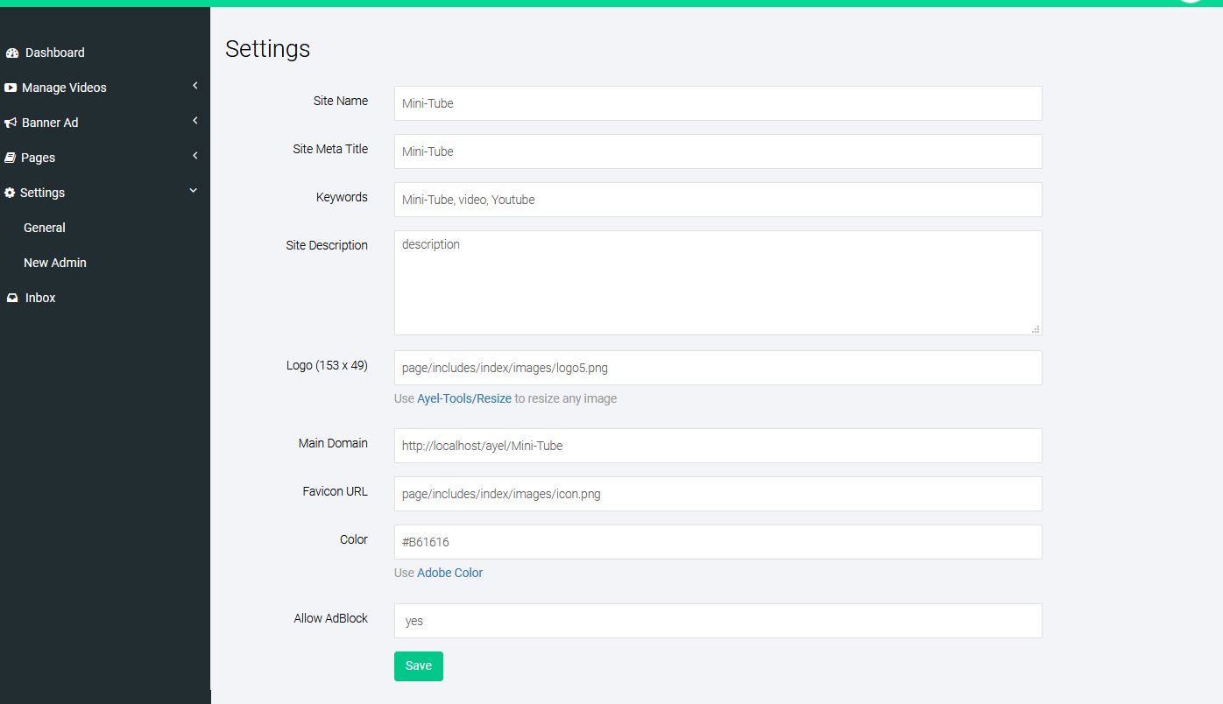
Task: Click the Allow AdBlock label
Action: click(x=331, y=618)
